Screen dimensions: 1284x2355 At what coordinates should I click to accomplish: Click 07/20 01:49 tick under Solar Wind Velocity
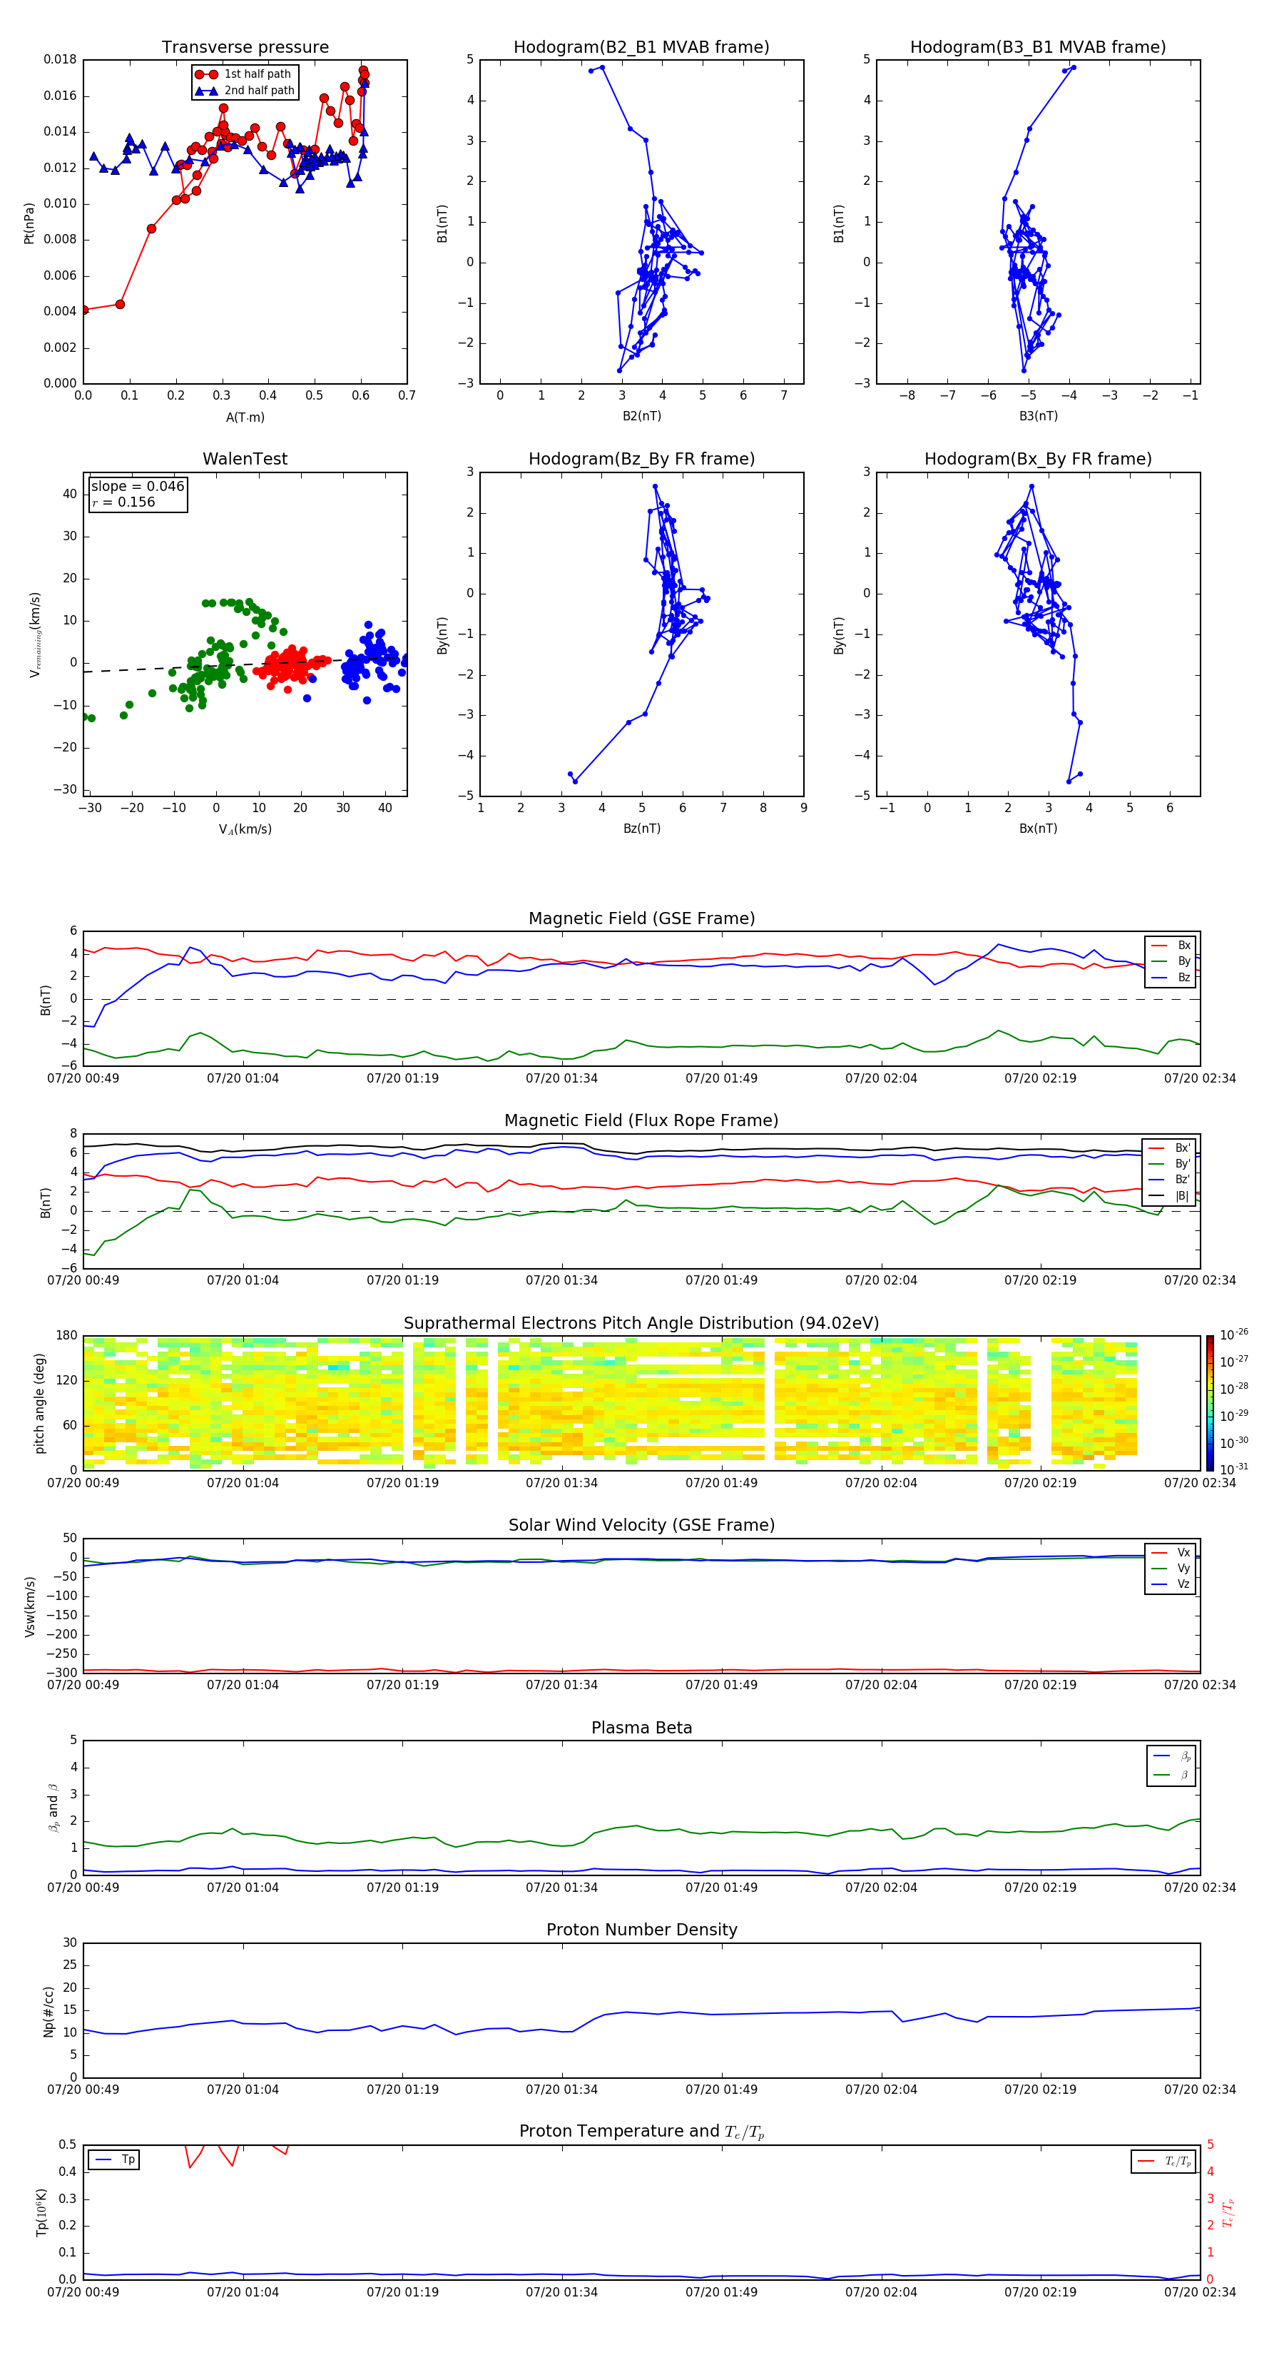pos(721,1684)
